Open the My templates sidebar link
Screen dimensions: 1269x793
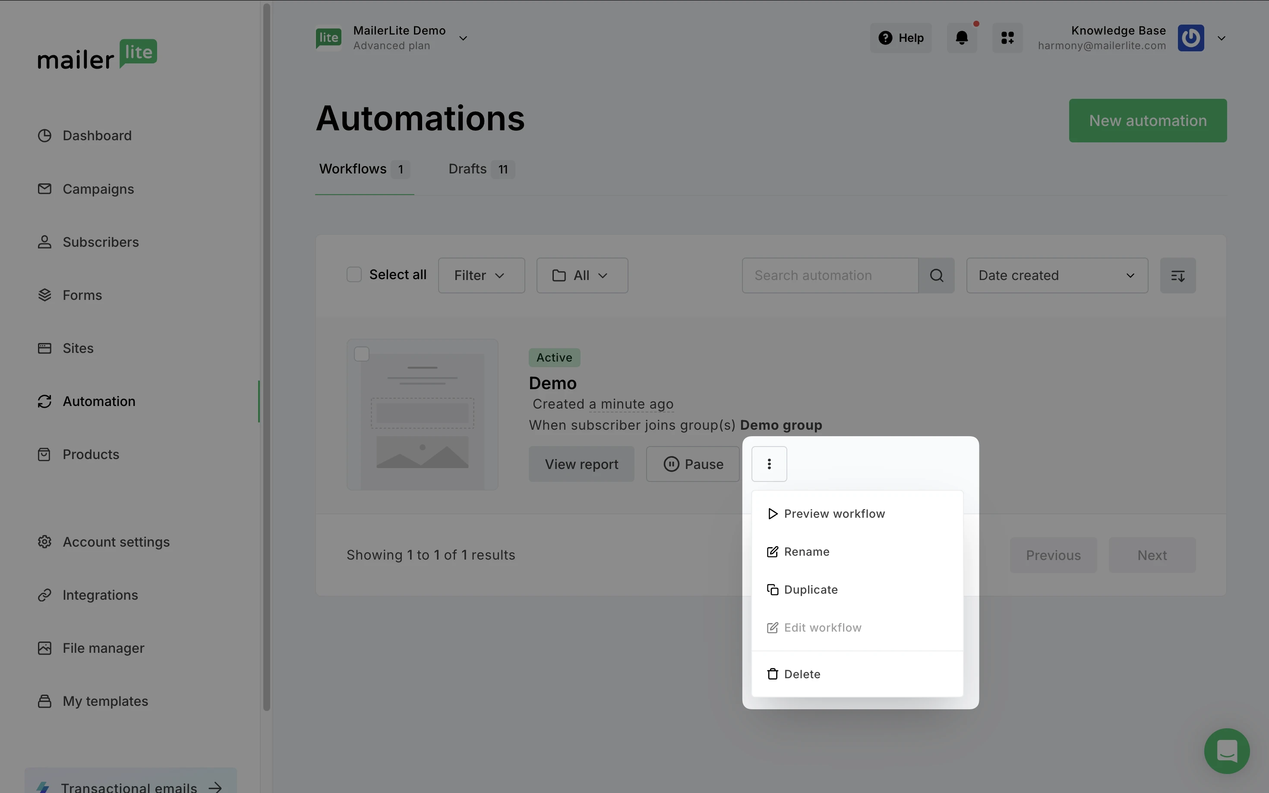tap(105, 701)
